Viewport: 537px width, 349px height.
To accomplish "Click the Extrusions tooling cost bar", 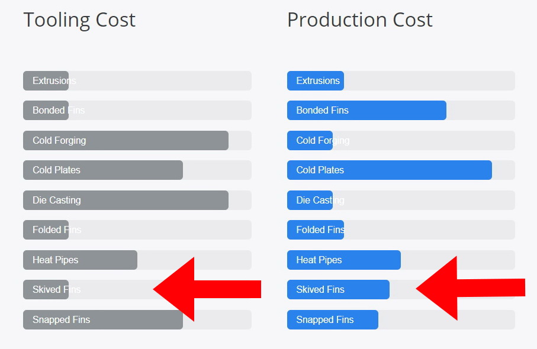I will 137,81.
